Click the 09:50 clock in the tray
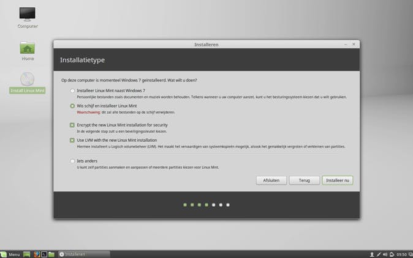 click(401, 254)
